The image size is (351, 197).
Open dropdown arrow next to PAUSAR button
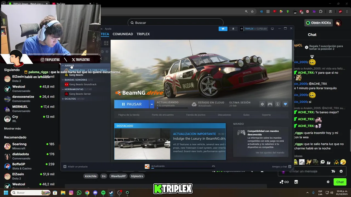(152, 104)
